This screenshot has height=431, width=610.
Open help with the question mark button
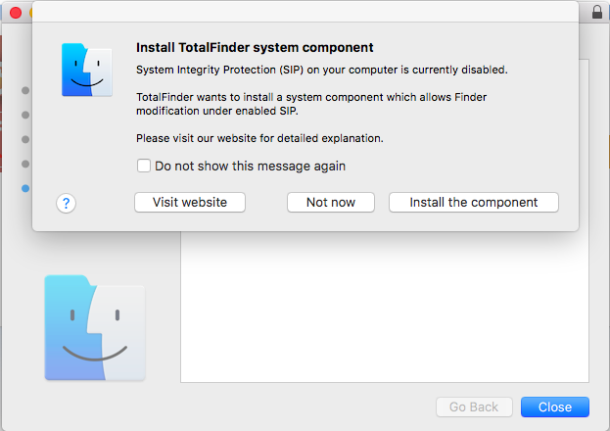[67, 203]
